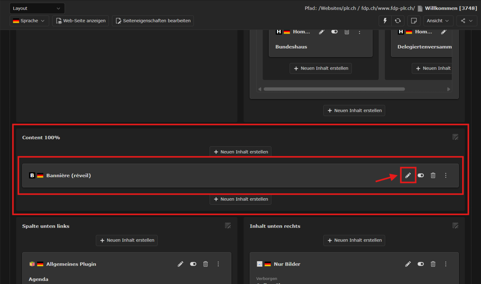
Task: Click Web-Seite anzeigen button
Action: click(80, 21)
